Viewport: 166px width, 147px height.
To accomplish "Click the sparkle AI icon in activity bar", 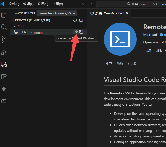I will click(x=4, y=89).
